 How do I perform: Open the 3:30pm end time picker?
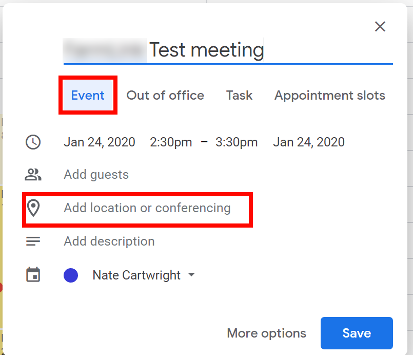click(x=237, y=142)
